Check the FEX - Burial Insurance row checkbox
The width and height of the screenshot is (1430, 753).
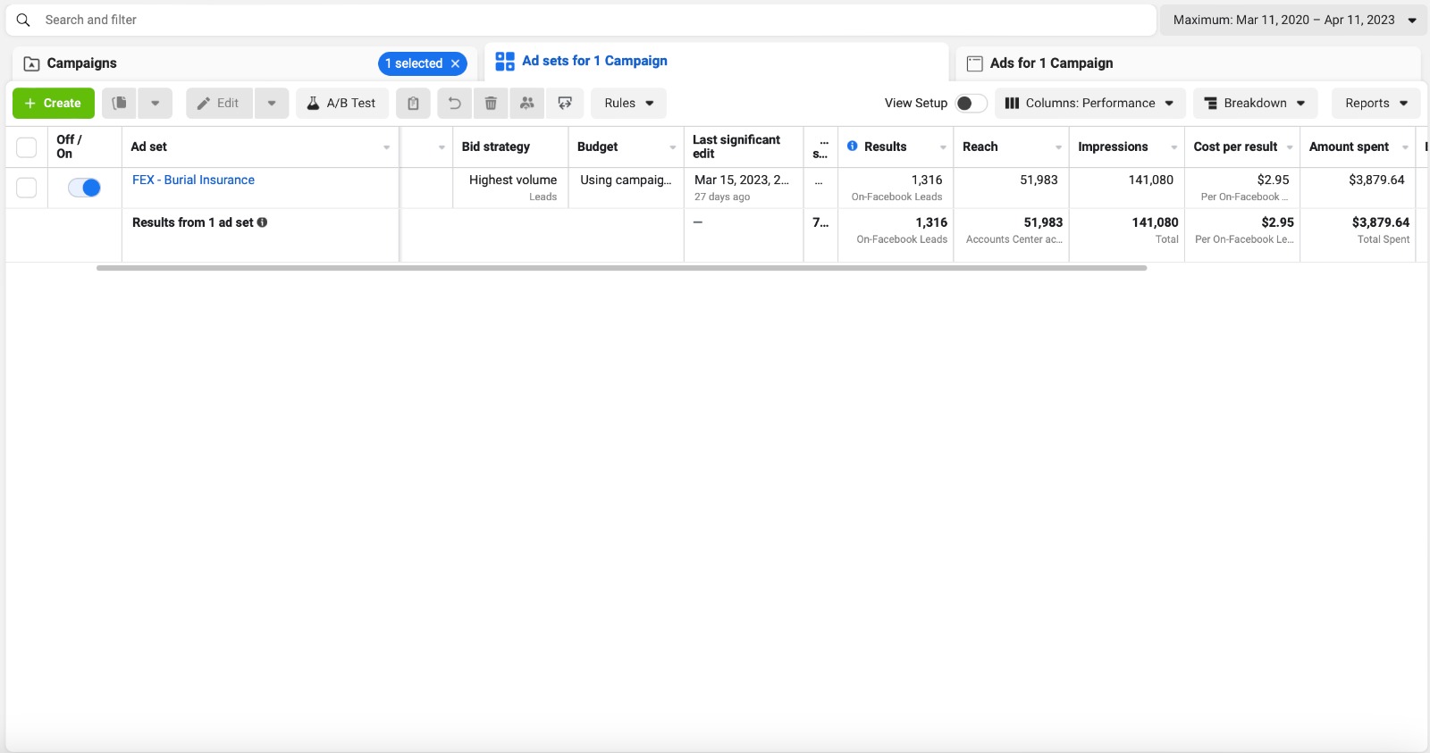tap(27, 188)
